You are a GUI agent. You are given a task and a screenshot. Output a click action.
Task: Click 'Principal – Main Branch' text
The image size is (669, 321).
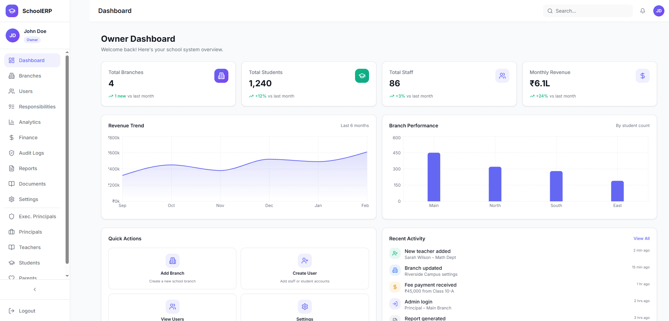[x=428, y=308]
